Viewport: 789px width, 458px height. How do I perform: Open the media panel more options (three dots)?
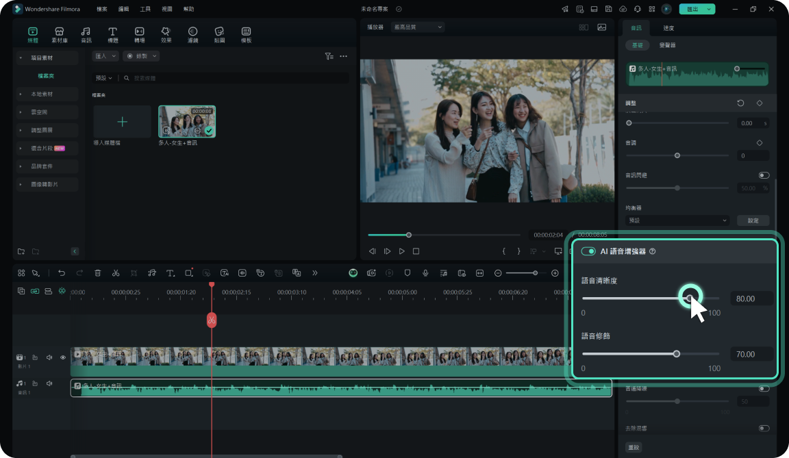click(x=344, y=56)
